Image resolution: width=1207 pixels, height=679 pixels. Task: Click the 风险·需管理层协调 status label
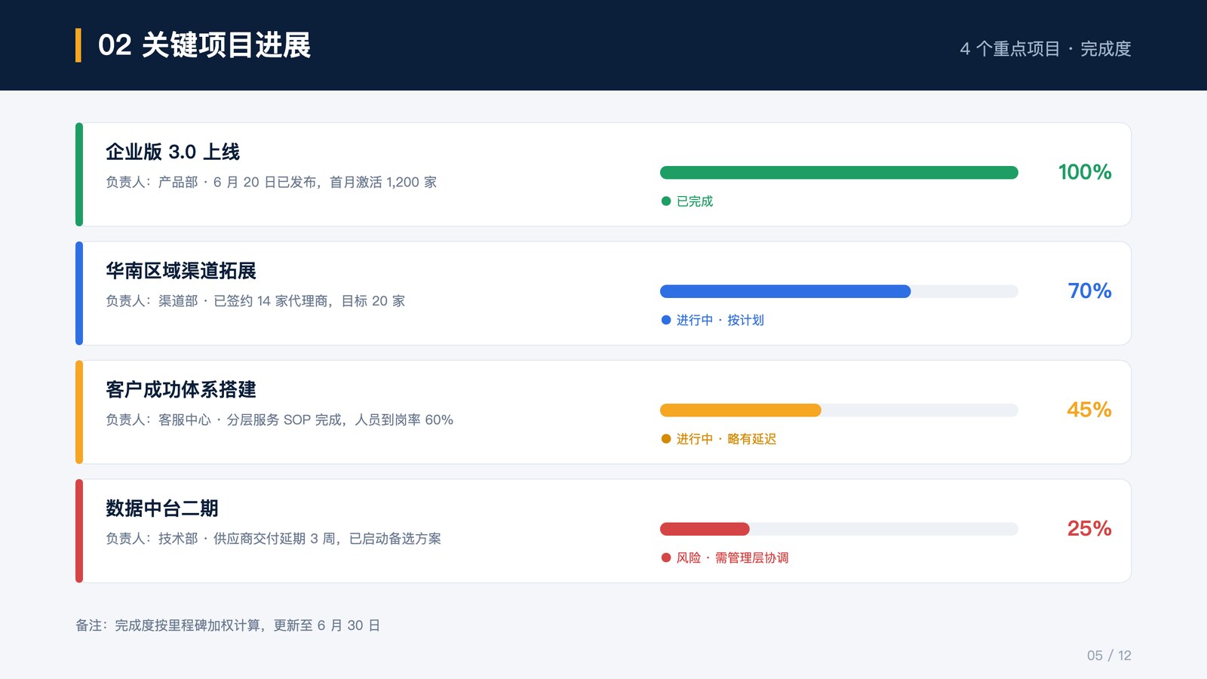coord(732,558)
